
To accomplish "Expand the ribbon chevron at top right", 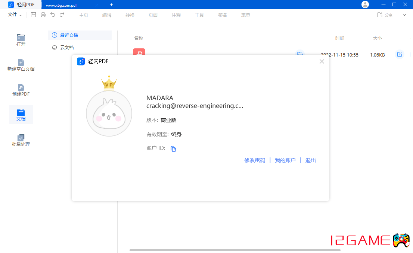I will click(404, 15).
